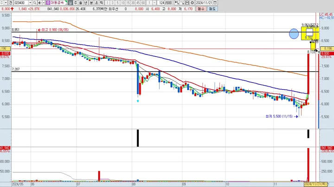This screenshot has height=187, width=334.
Task: Open the stock search magnifier icon
Action: 34,3
